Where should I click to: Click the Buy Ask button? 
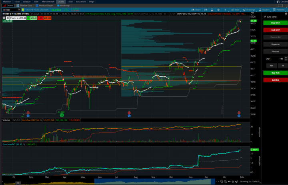276,73
